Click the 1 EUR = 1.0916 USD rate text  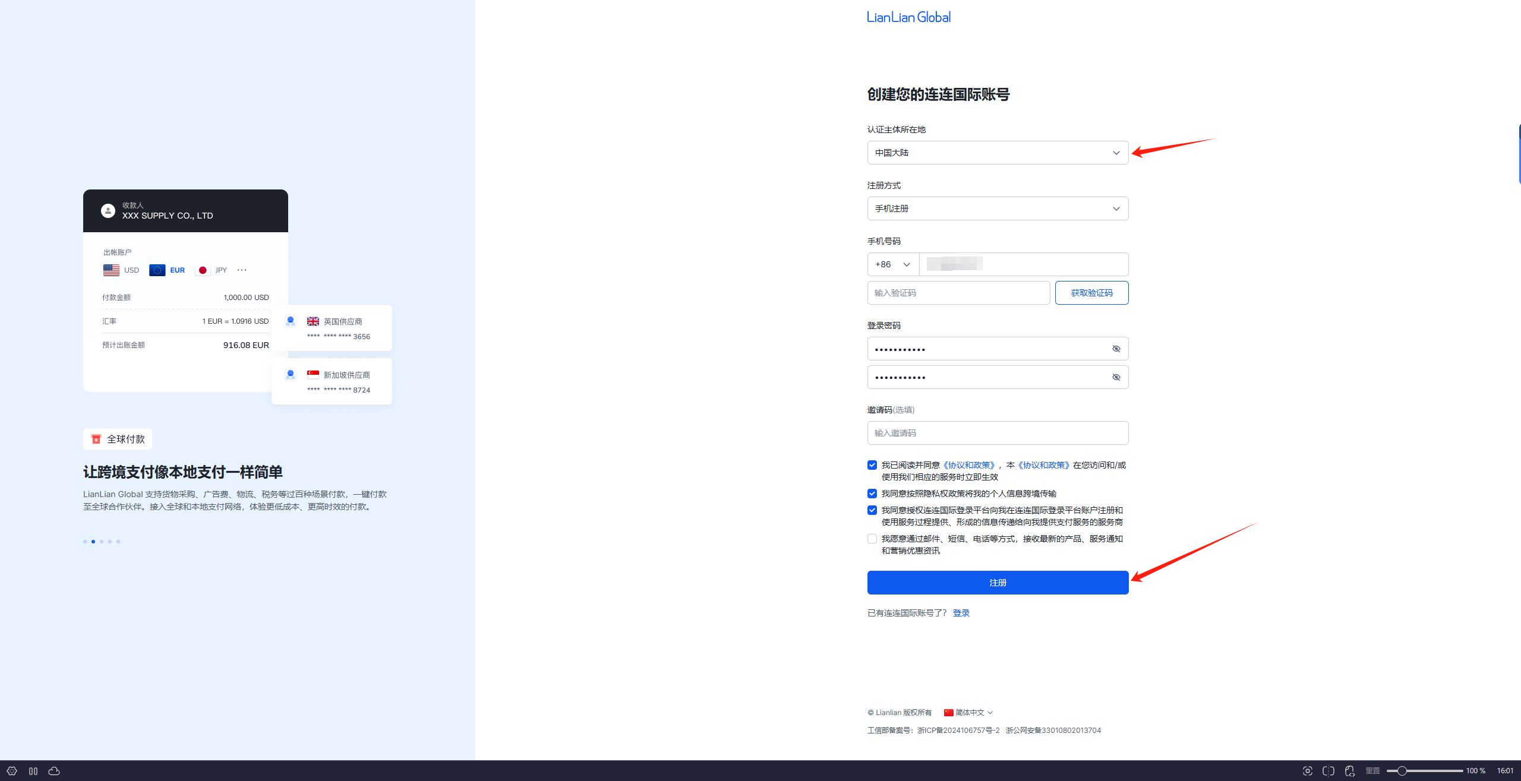coord(235,321)
